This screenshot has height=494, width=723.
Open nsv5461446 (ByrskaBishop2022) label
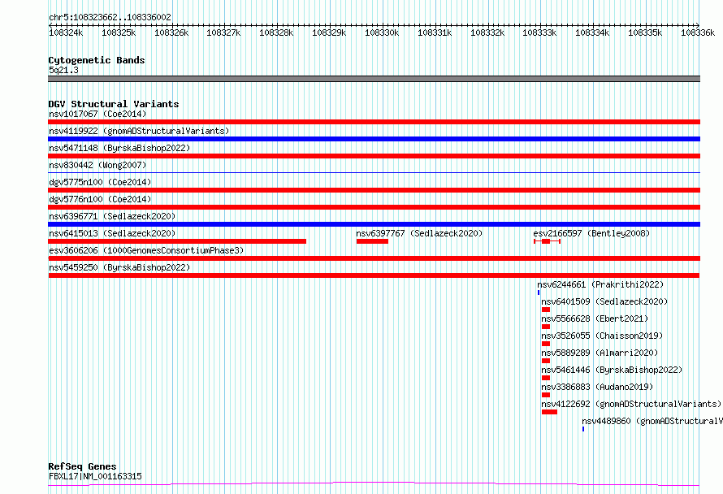coord(612,370)
